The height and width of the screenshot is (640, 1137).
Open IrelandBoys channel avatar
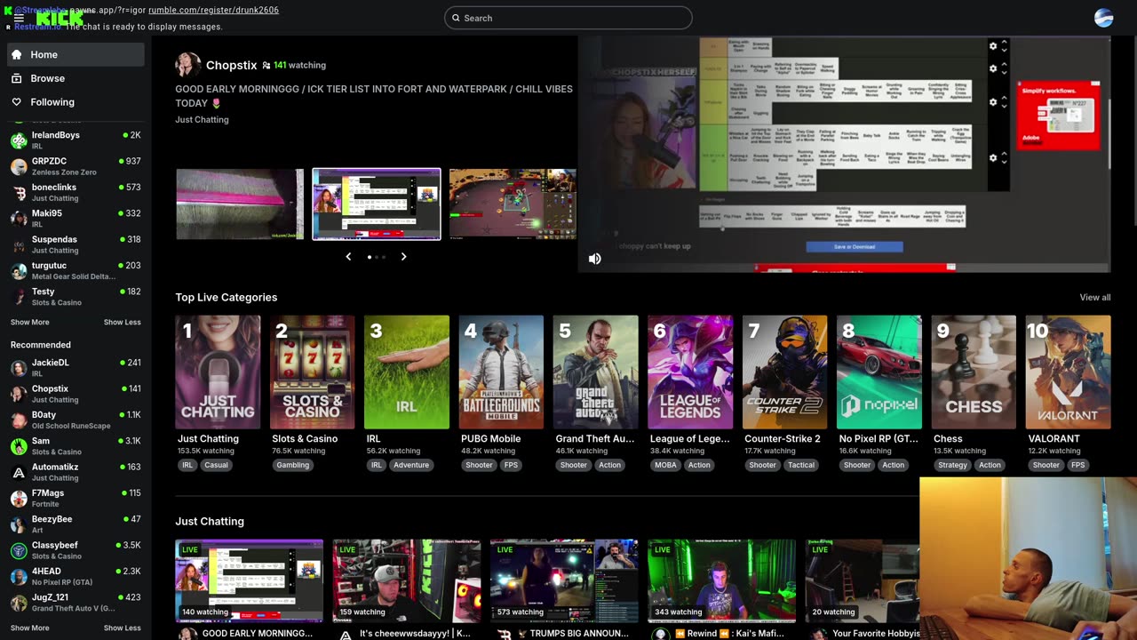point(19,140)
